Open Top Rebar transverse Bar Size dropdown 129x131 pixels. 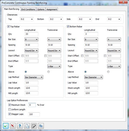click(54, 39)
